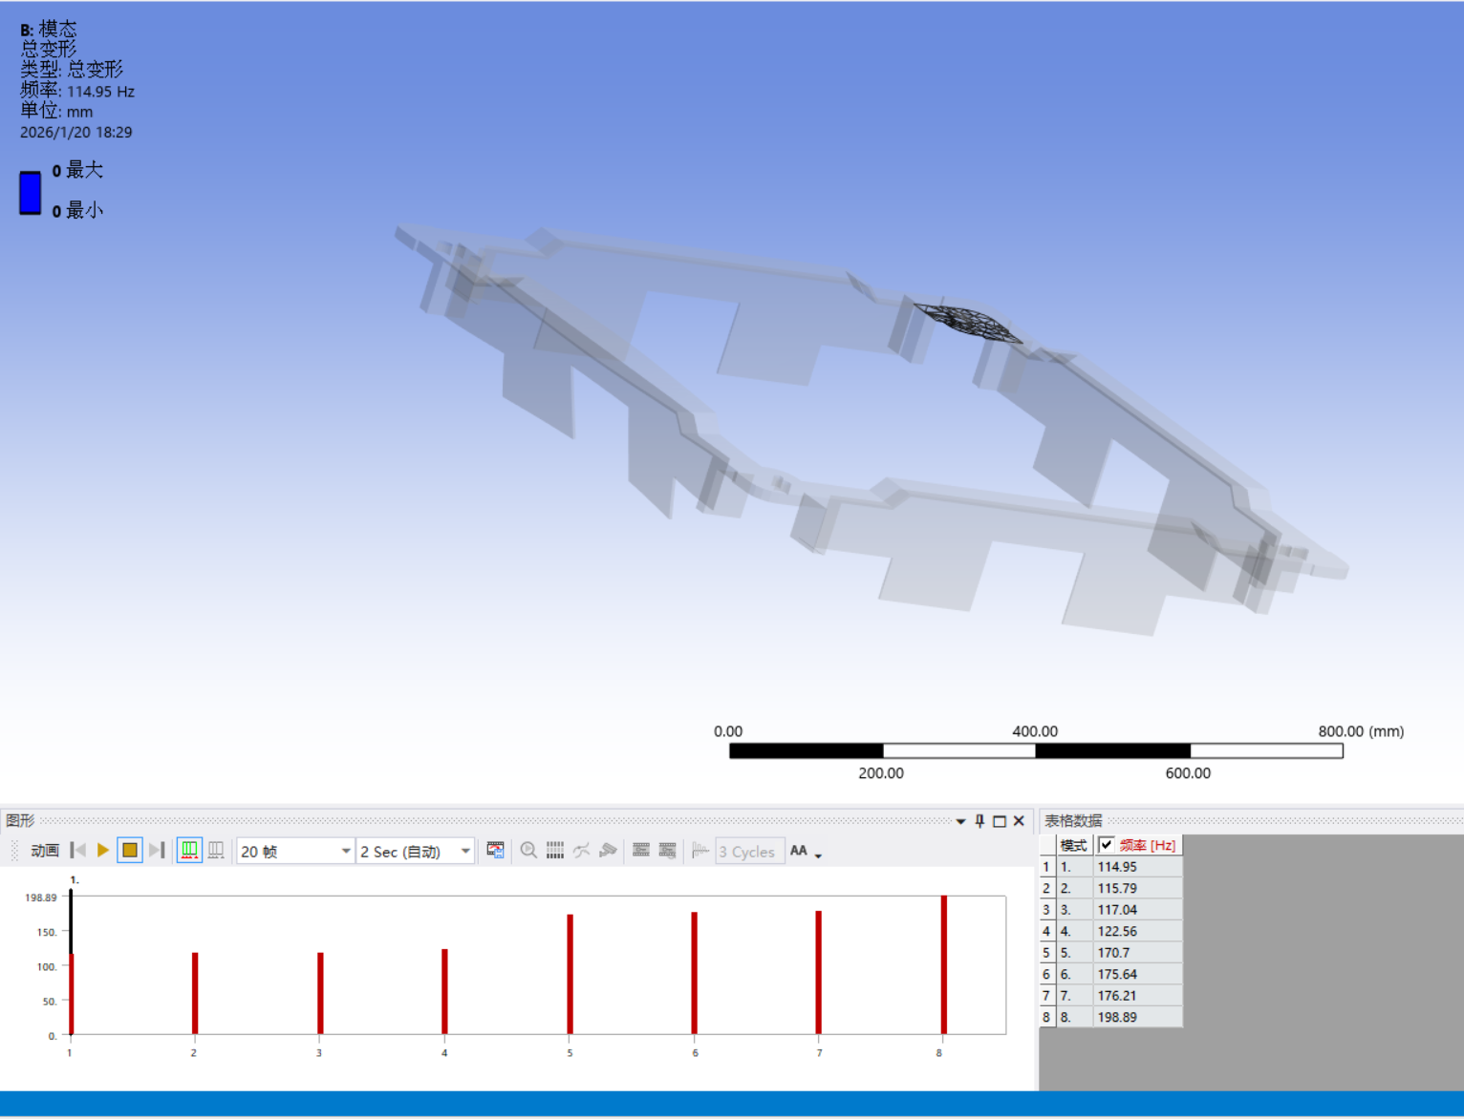Click the cycles chart icon before 3 Cycles

click(700, 850)
